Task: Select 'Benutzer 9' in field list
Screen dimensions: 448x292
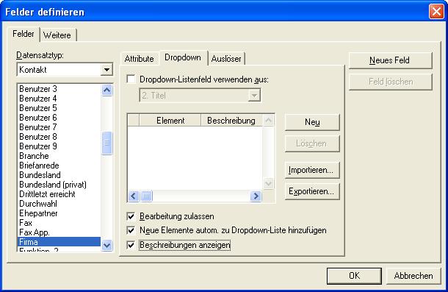Action: [x=59, y=146]
